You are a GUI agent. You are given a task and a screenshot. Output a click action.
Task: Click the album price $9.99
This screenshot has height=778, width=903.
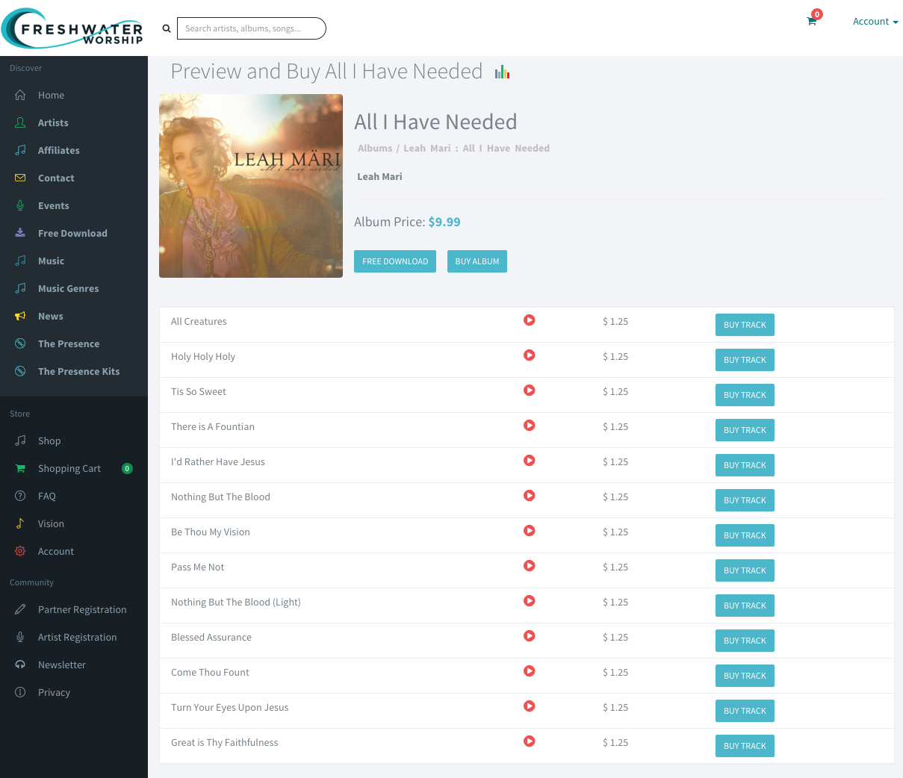[444, 222]
